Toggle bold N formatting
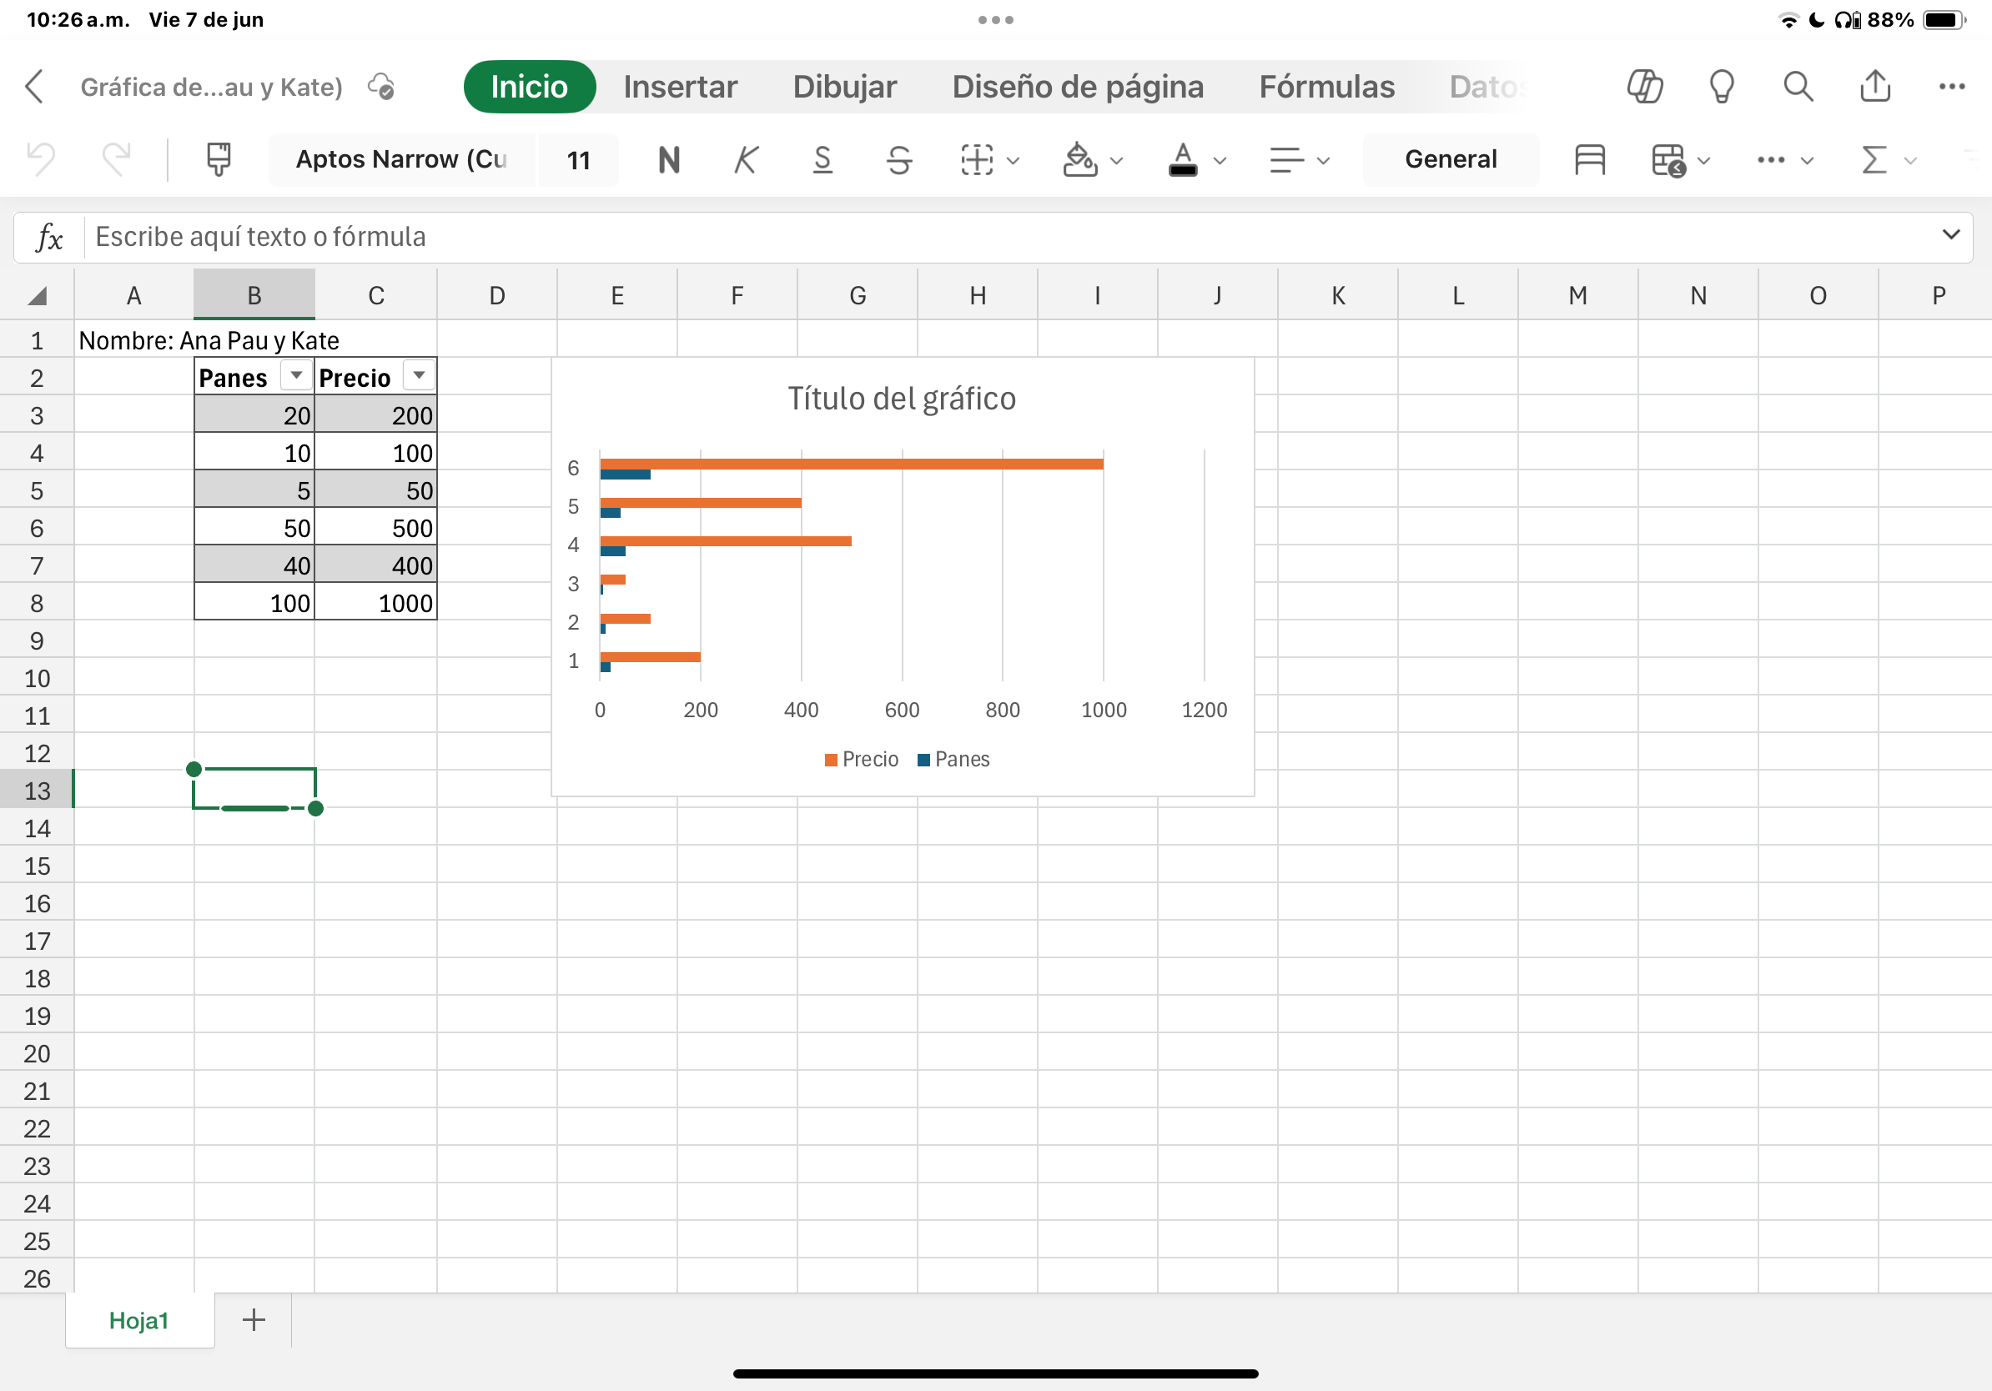Viewport: 1992px width, 1391px height. click(x=669, y=159)
